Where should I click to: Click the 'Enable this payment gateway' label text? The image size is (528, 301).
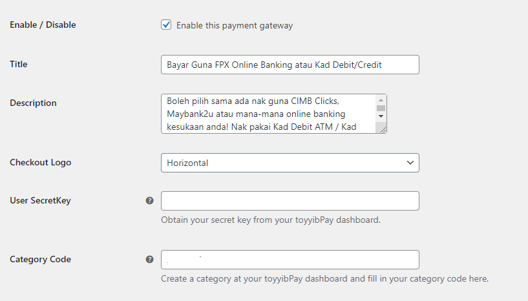click(235, 26)
